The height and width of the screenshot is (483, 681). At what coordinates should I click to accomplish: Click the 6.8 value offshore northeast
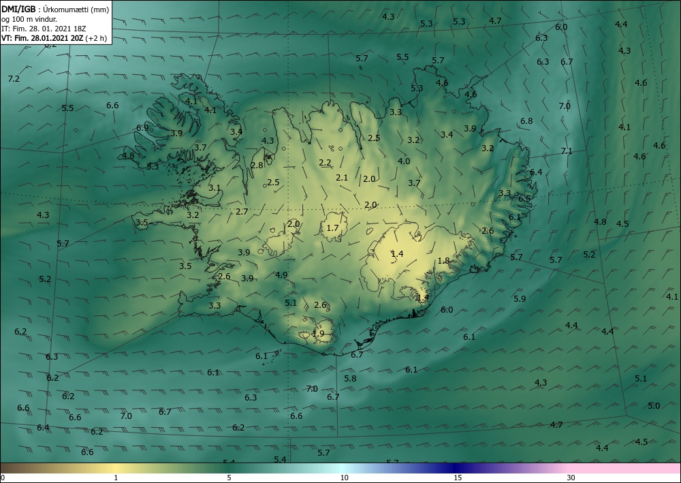(526, 121)
